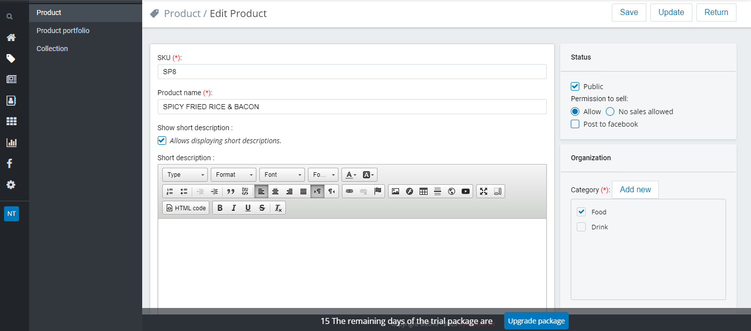Image resolution: width=751 pixels, height=331 pixels.
Task: Click the search icon in the sidebar
Action: pyautogui.click(x=10, y=17)
